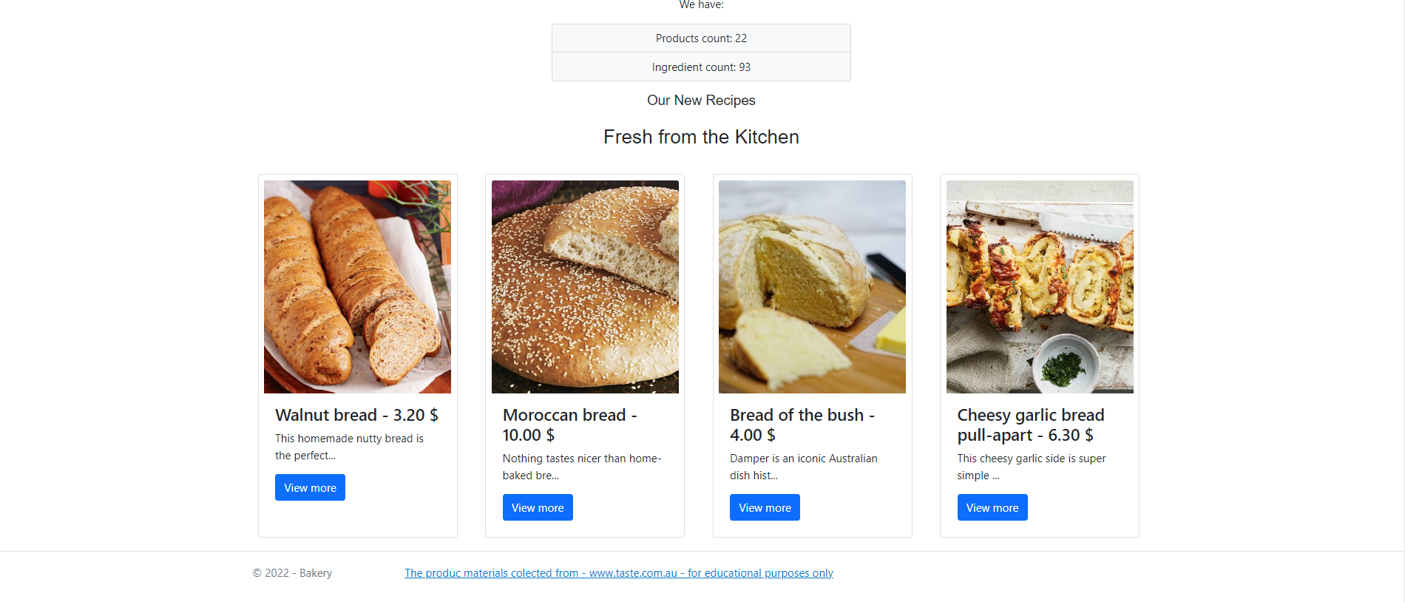The width and height of the screenshot is (1405, 602).
Task: Click the Moroccan bread - 10.00 $ title
Action: 569,425
